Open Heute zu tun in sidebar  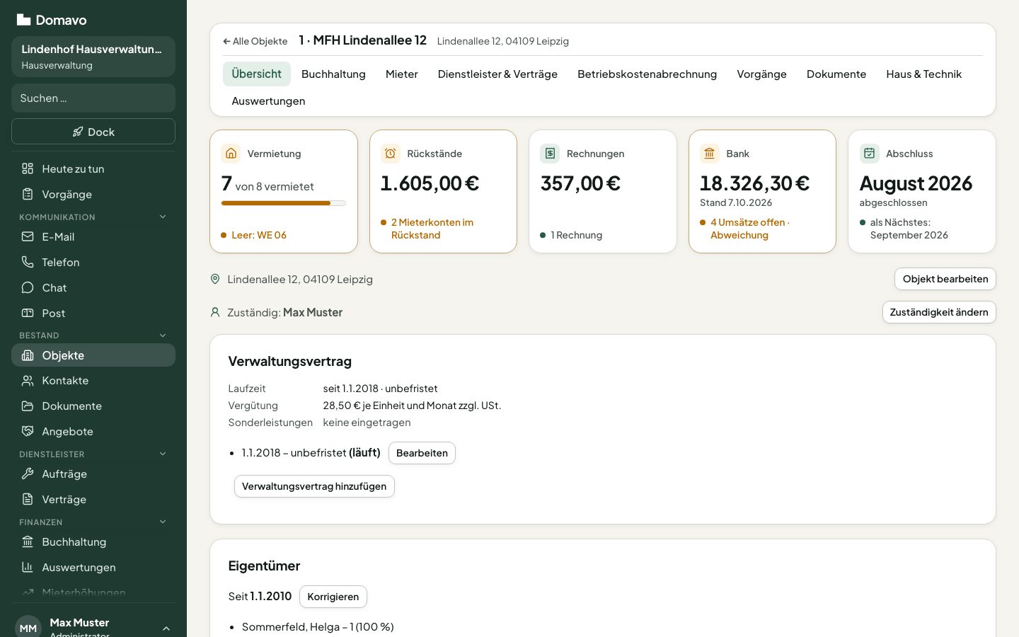pyautogui.click(x=93, y=168)
